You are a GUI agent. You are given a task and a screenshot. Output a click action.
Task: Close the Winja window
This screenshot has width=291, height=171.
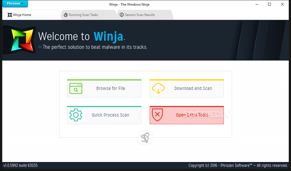tap(282, 4)
